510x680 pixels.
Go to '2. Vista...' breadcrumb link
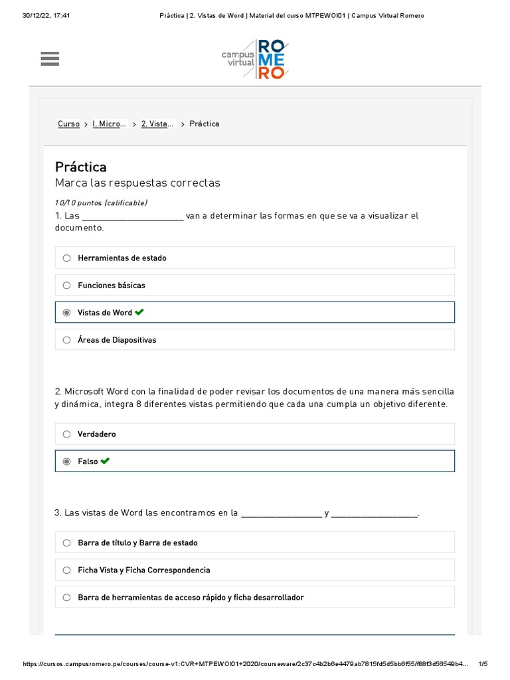(158, 124)
